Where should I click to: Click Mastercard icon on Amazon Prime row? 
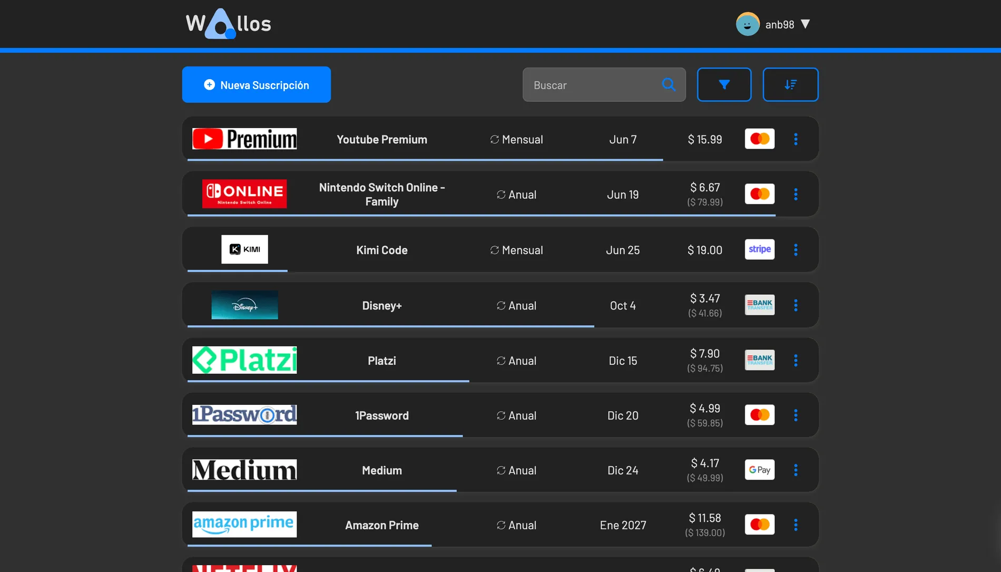pos(760,525)
